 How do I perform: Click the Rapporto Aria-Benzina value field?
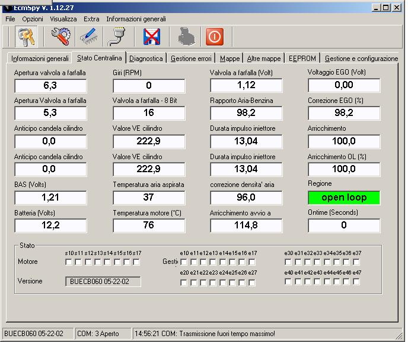pyautogui.click(x=246, y=113)
